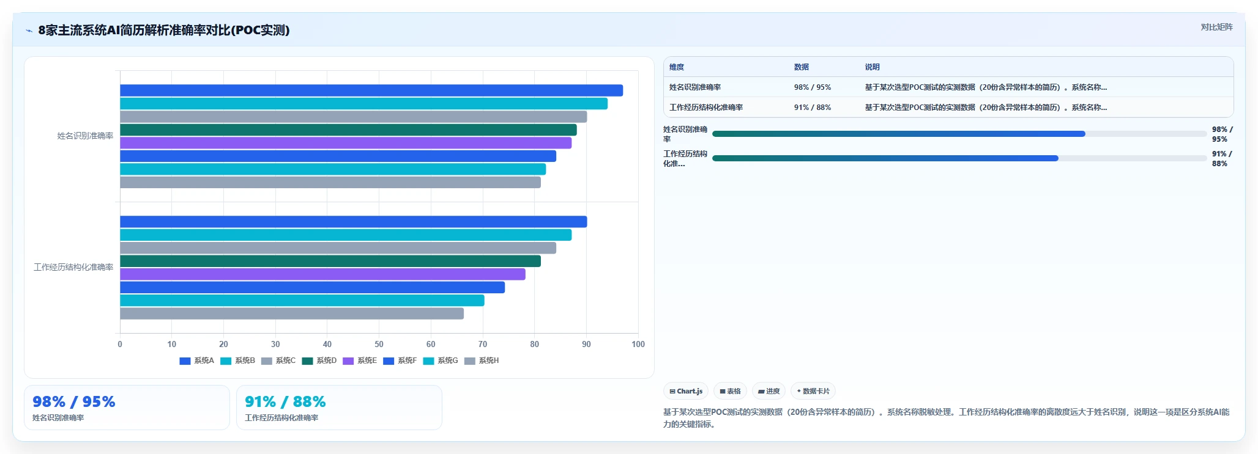The height and width of the screenshot is (454, 1258).
Task: Click the 工作经历结构化准确率 table row cell
Action: [x=706, y=108]
